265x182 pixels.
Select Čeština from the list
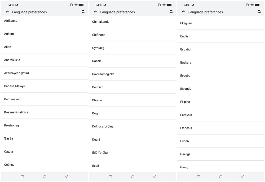coord(9,165)
